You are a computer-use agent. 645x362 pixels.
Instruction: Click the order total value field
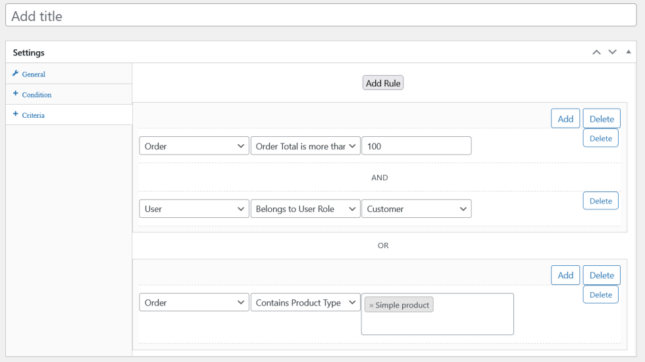416,146
